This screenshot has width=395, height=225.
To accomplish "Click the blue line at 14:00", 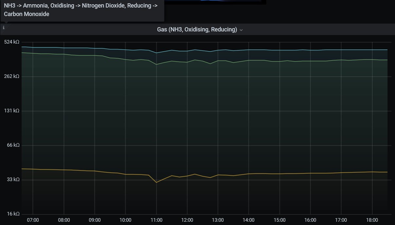I will [249, 50].
